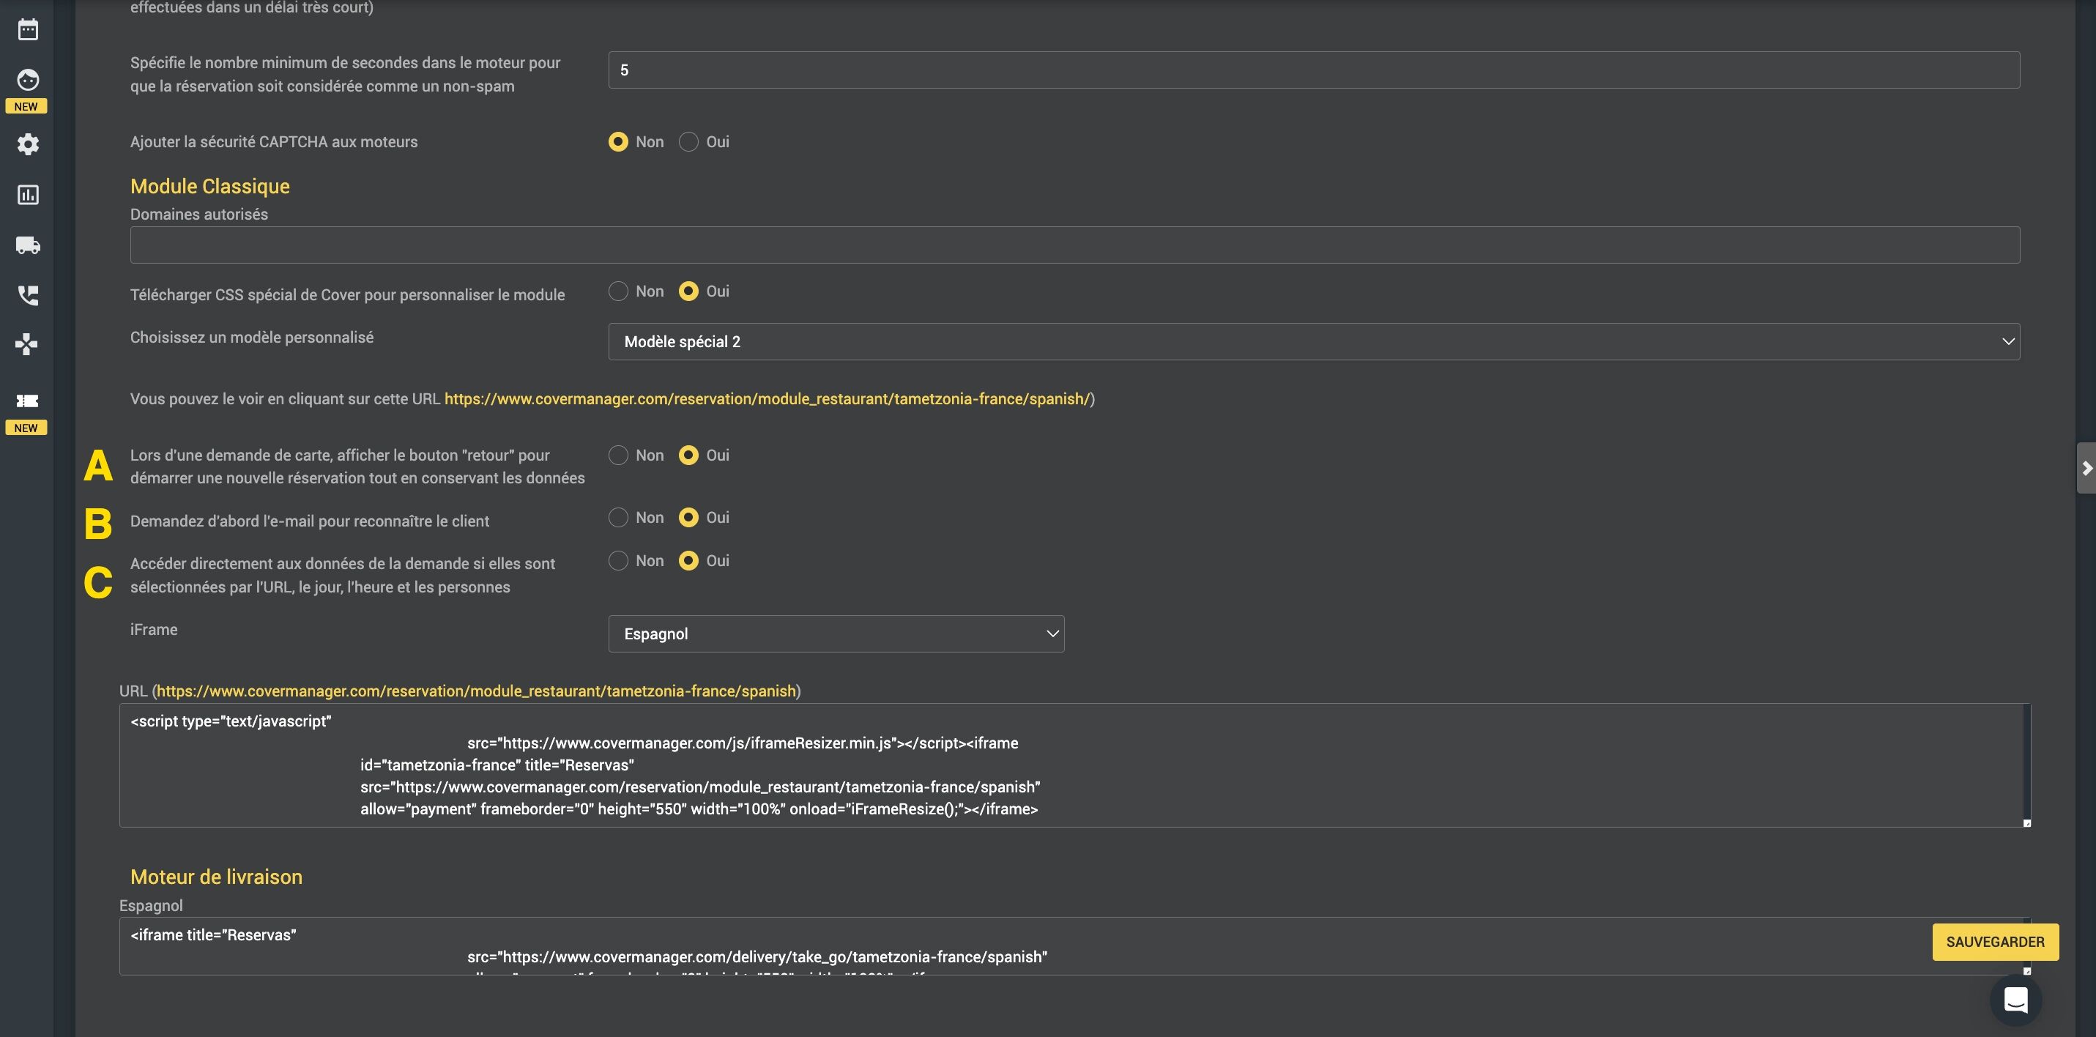2096x1037 pixels.
Task: Open the Modèle spécial 2 dropdown
Action: (x=1313, y=342)
